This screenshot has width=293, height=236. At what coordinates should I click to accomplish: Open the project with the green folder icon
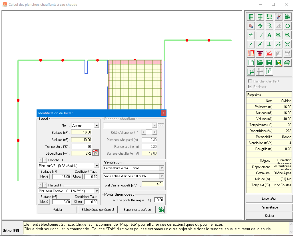pyautogui.click(x=260, y=62)
